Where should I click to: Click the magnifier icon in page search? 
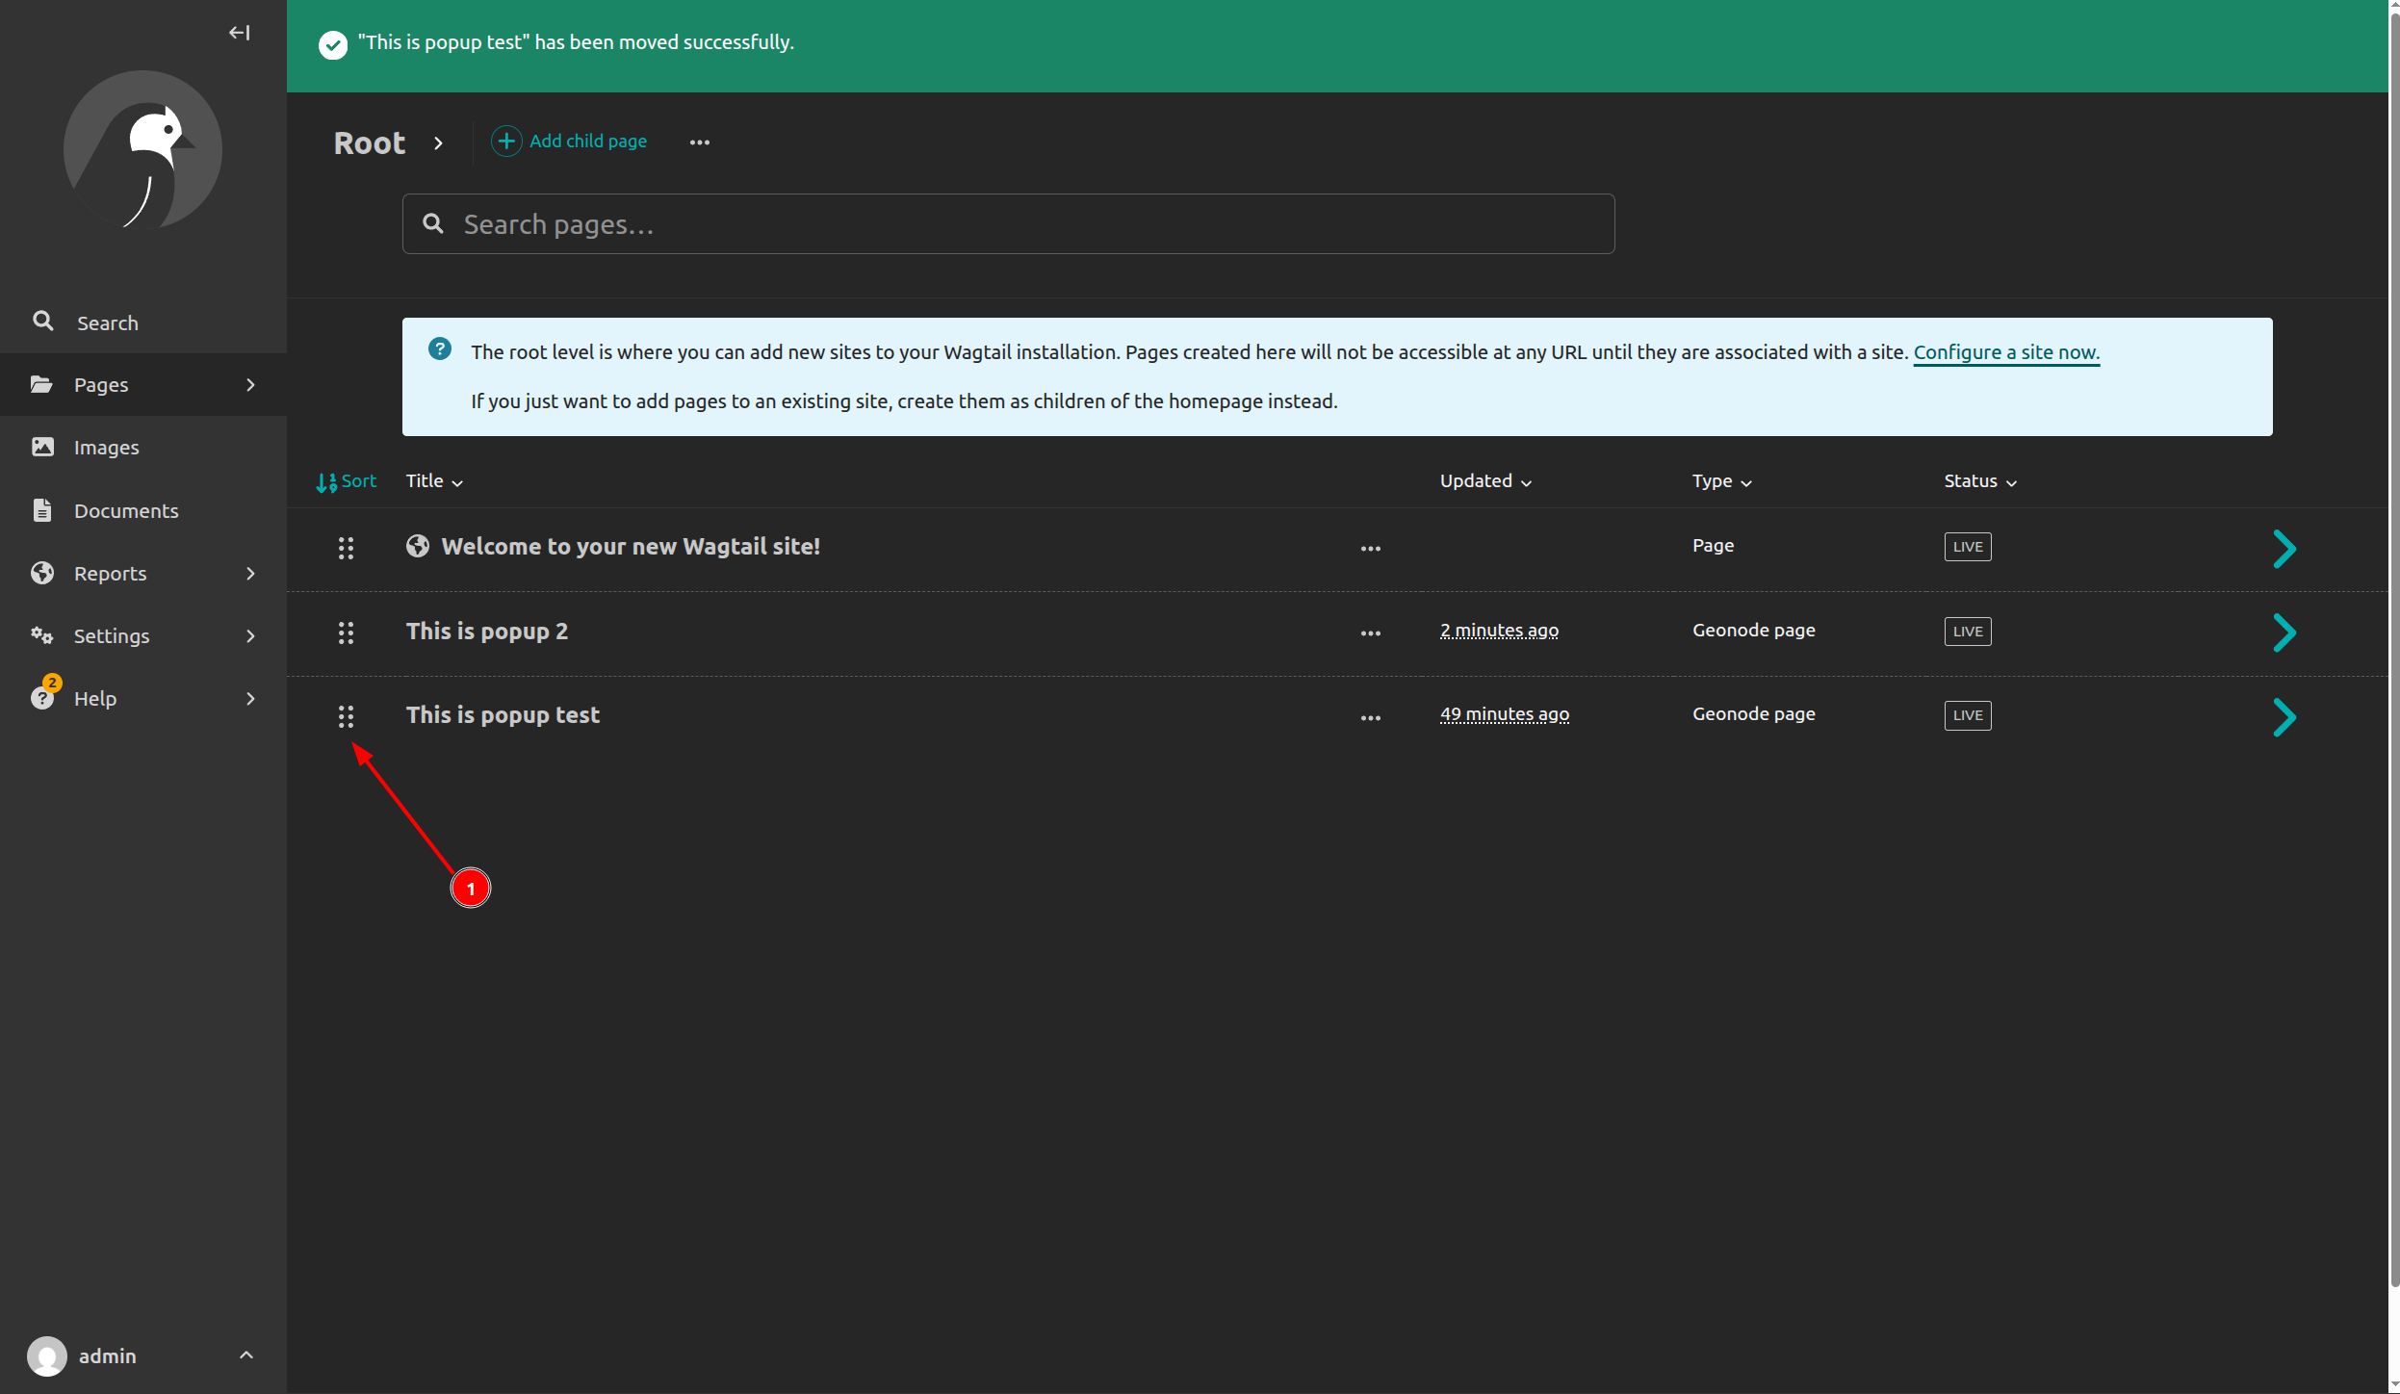[433, 223]
